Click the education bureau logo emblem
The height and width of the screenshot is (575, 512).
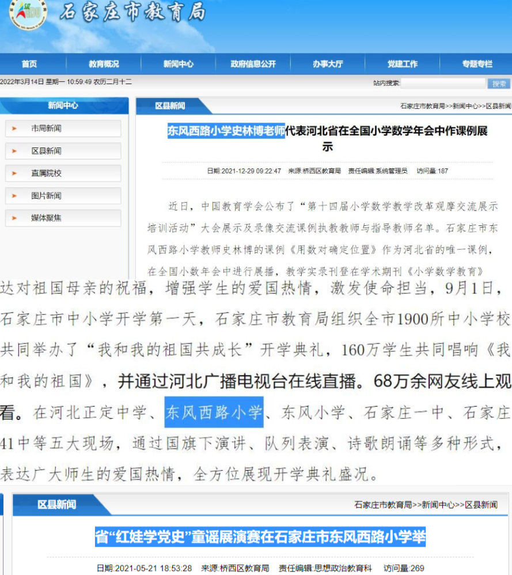coord(28,14)
